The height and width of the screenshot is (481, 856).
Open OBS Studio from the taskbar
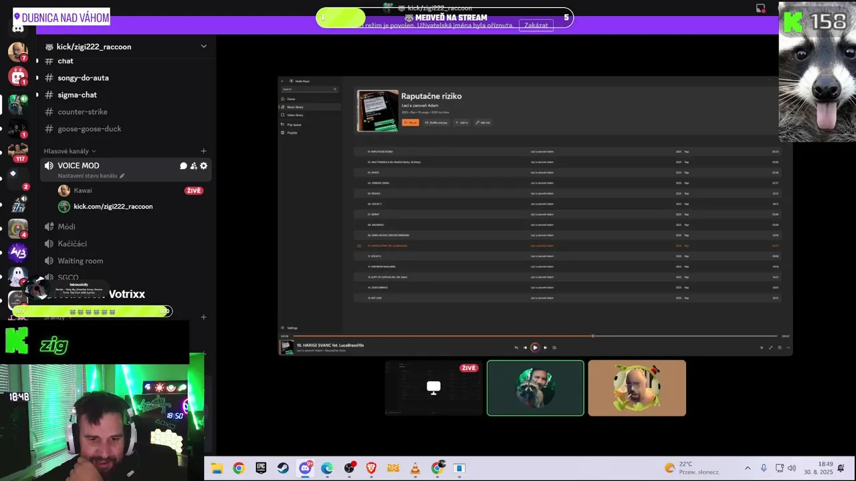click(349, 468)
